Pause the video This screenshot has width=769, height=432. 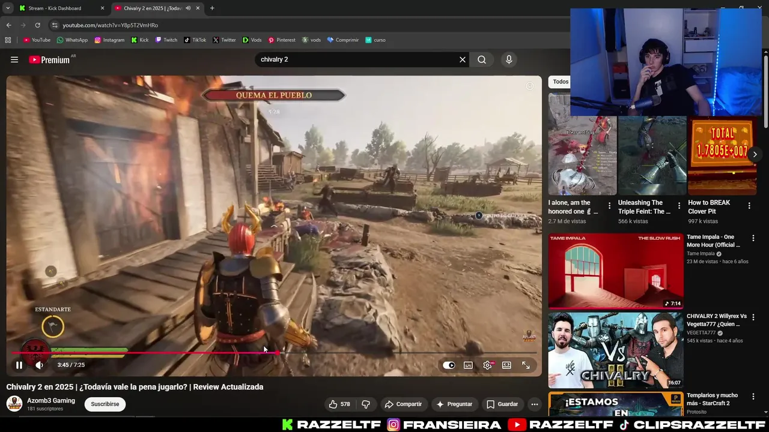pos(19,365)
